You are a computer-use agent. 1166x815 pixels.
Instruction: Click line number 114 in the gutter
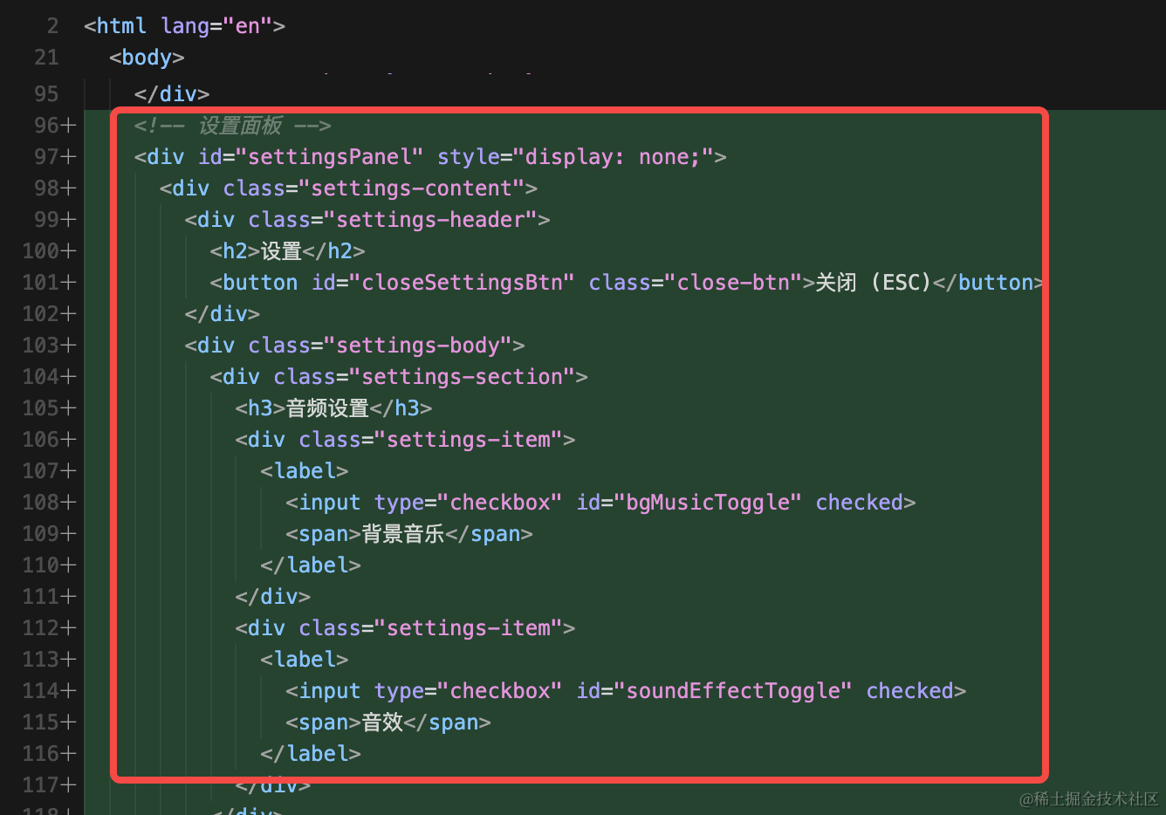tap(41, 690)
